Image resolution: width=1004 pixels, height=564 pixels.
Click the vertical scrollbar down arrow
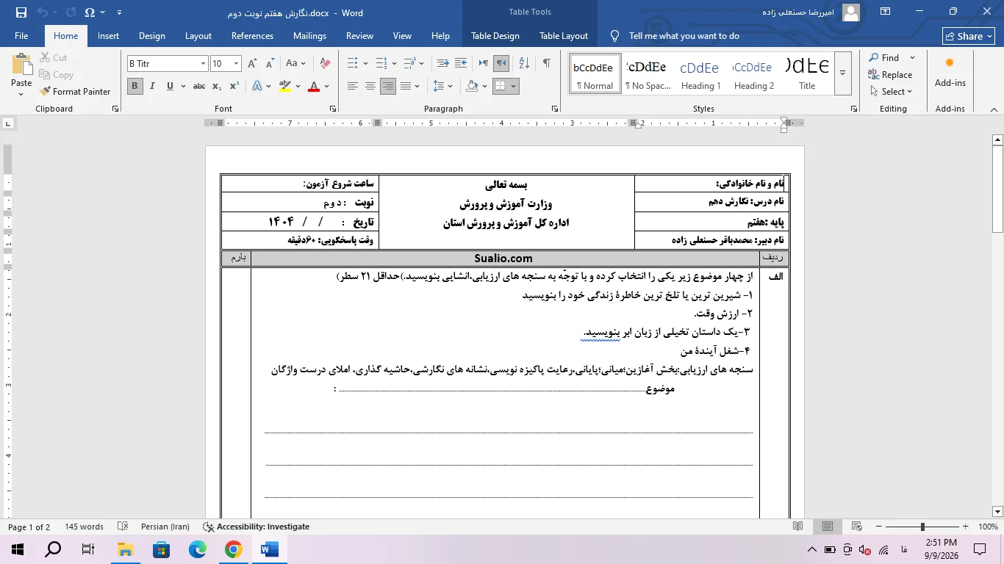tap(997, 512)
